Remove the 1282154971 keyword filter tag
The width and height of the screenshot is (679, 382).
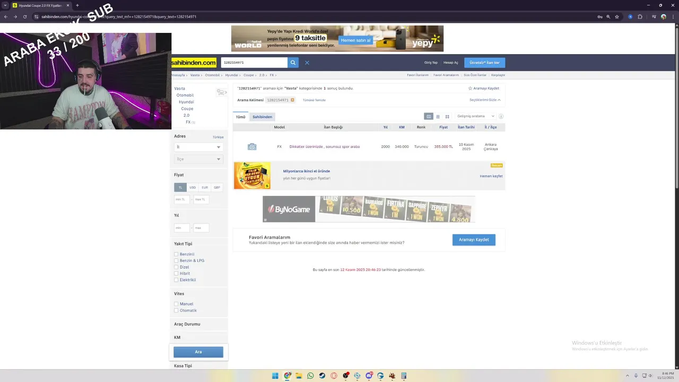click(292, 100)
